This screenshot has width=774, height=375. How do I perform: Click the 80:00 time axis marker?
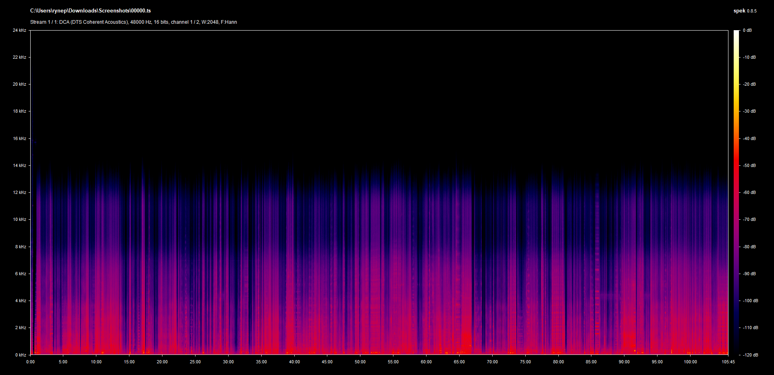(x=558, y=362)
